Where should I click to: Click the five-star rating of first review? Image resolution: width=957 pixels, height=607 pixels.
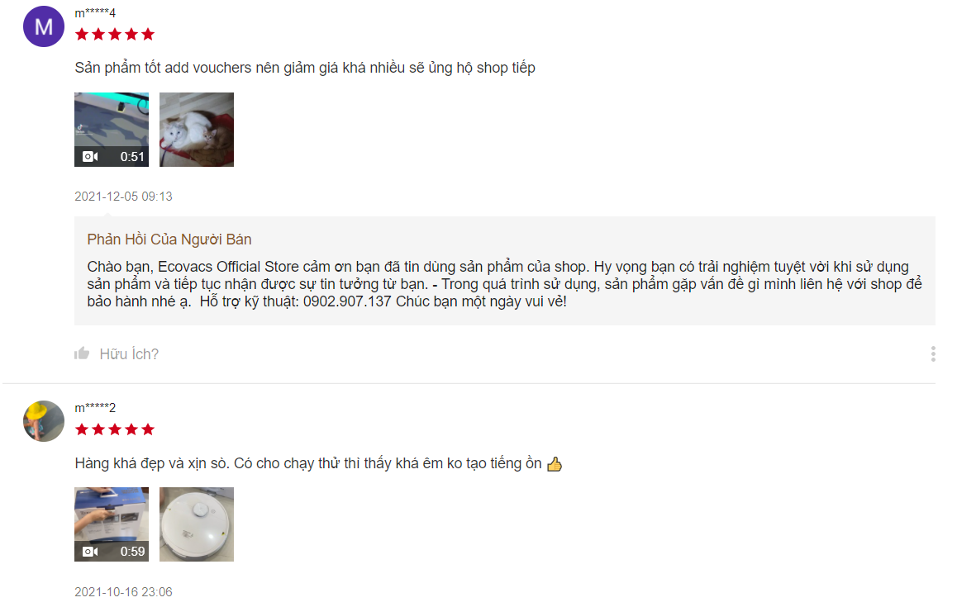click(x=115, y=34)
